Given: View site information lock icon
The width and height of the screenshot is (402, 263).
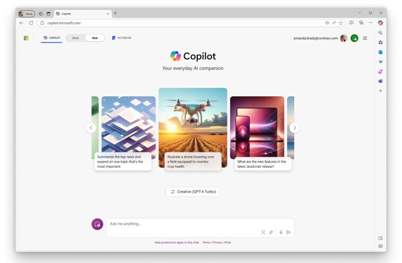Looking at the screenshot, I should (42, 23).
